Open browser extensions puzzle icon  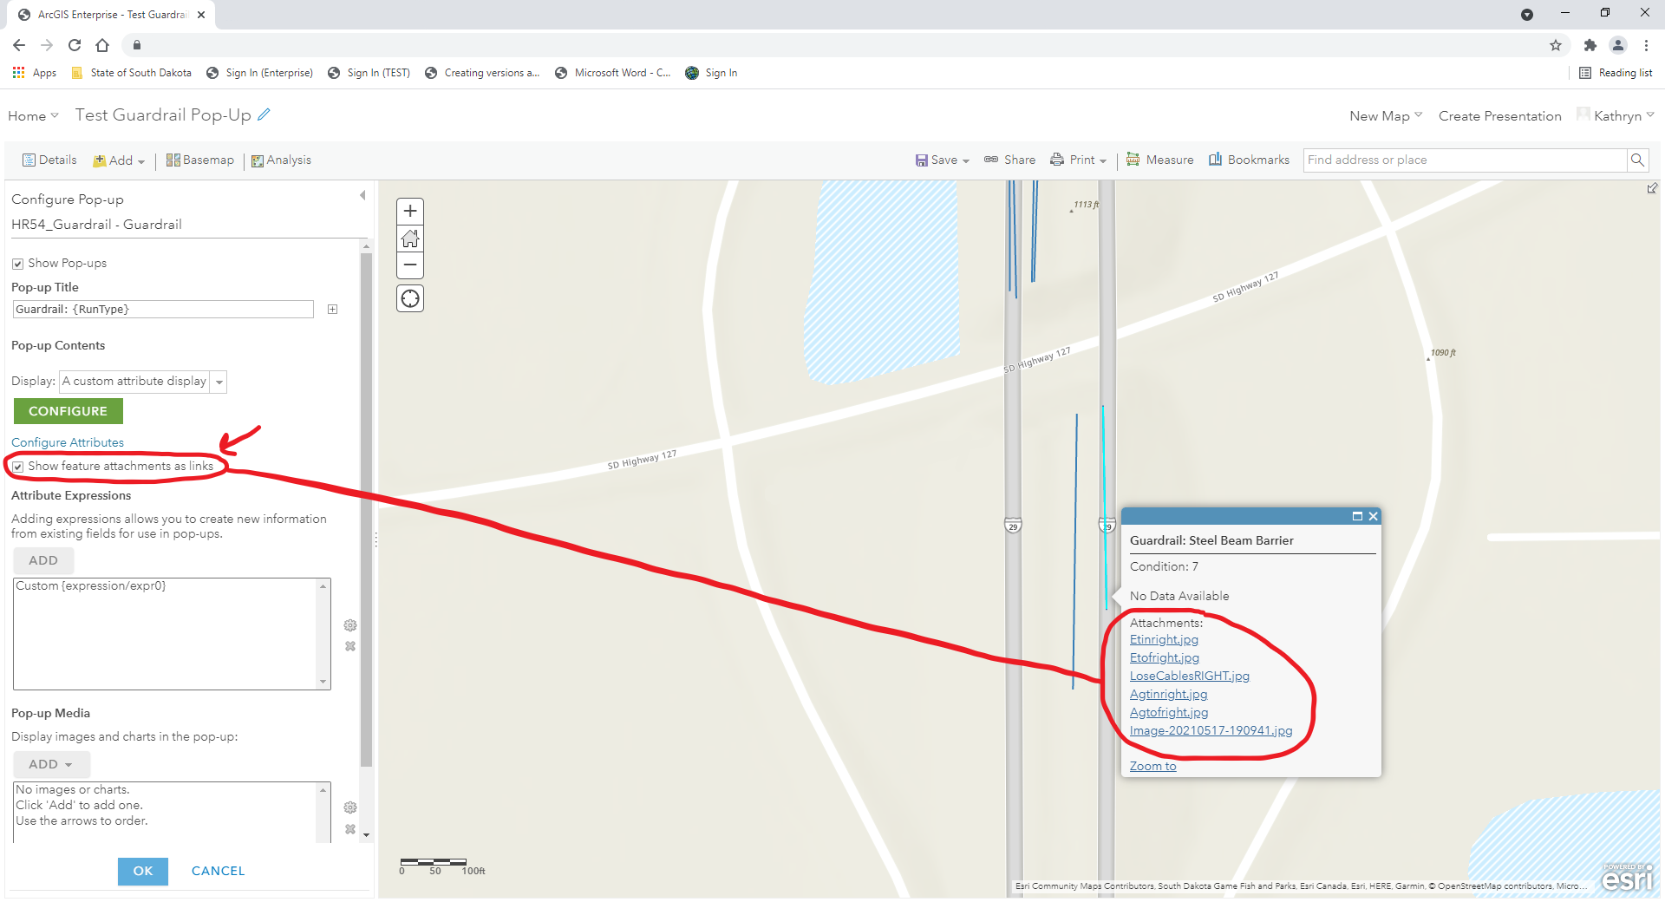1590,45
